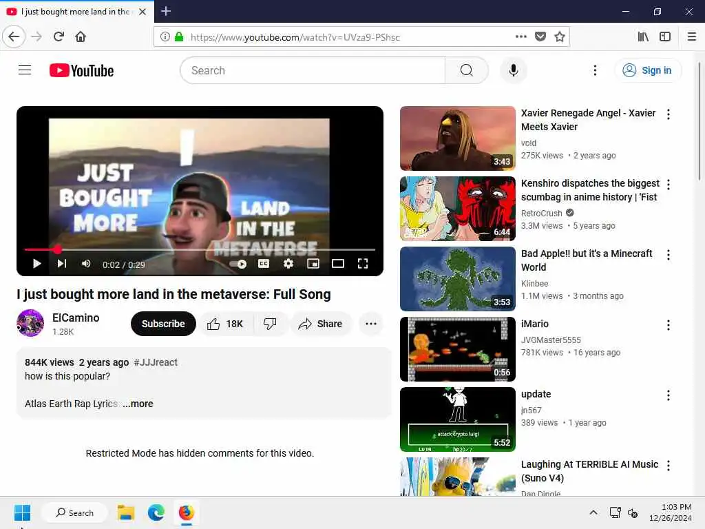Image resolution: width=705 pixels, height=529 pixels.
Task: Open YouTube guide hamburger menu
Action: pos(25,70)
